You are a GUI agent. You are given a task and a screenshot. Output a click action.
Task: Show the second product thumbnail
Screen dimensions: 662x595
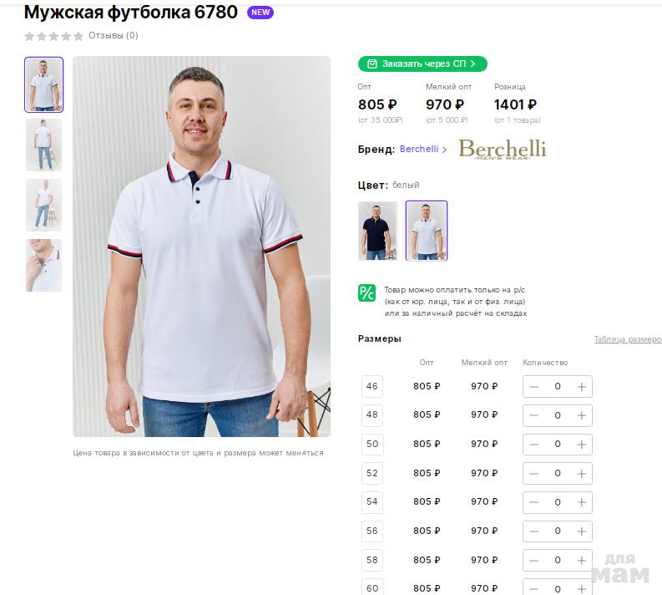click(x=43, y=145)
